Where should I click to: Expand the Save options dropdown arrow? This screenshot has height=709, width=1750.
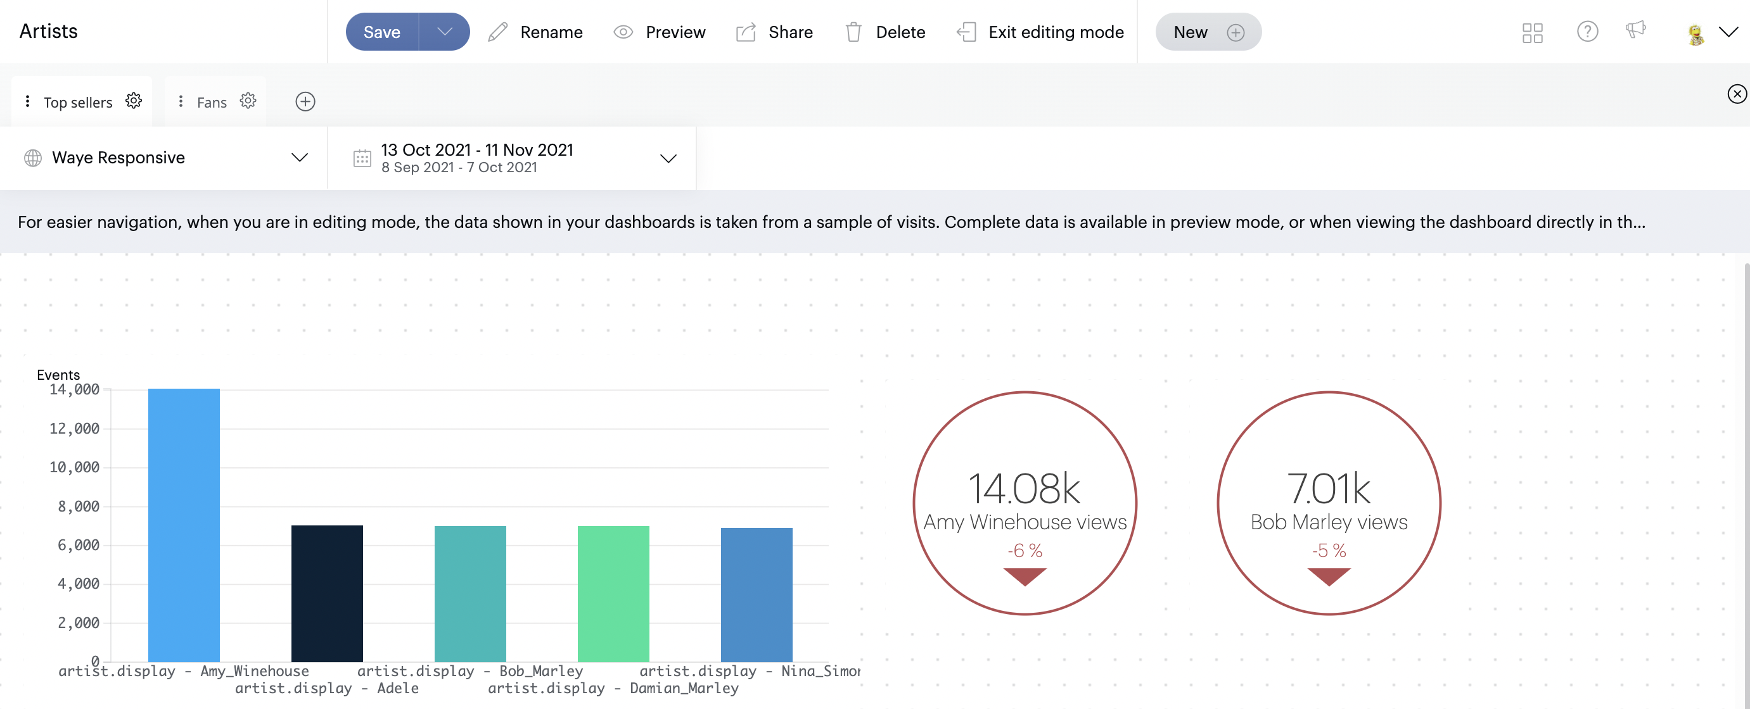pyautogui.click(x=444, y=32)
